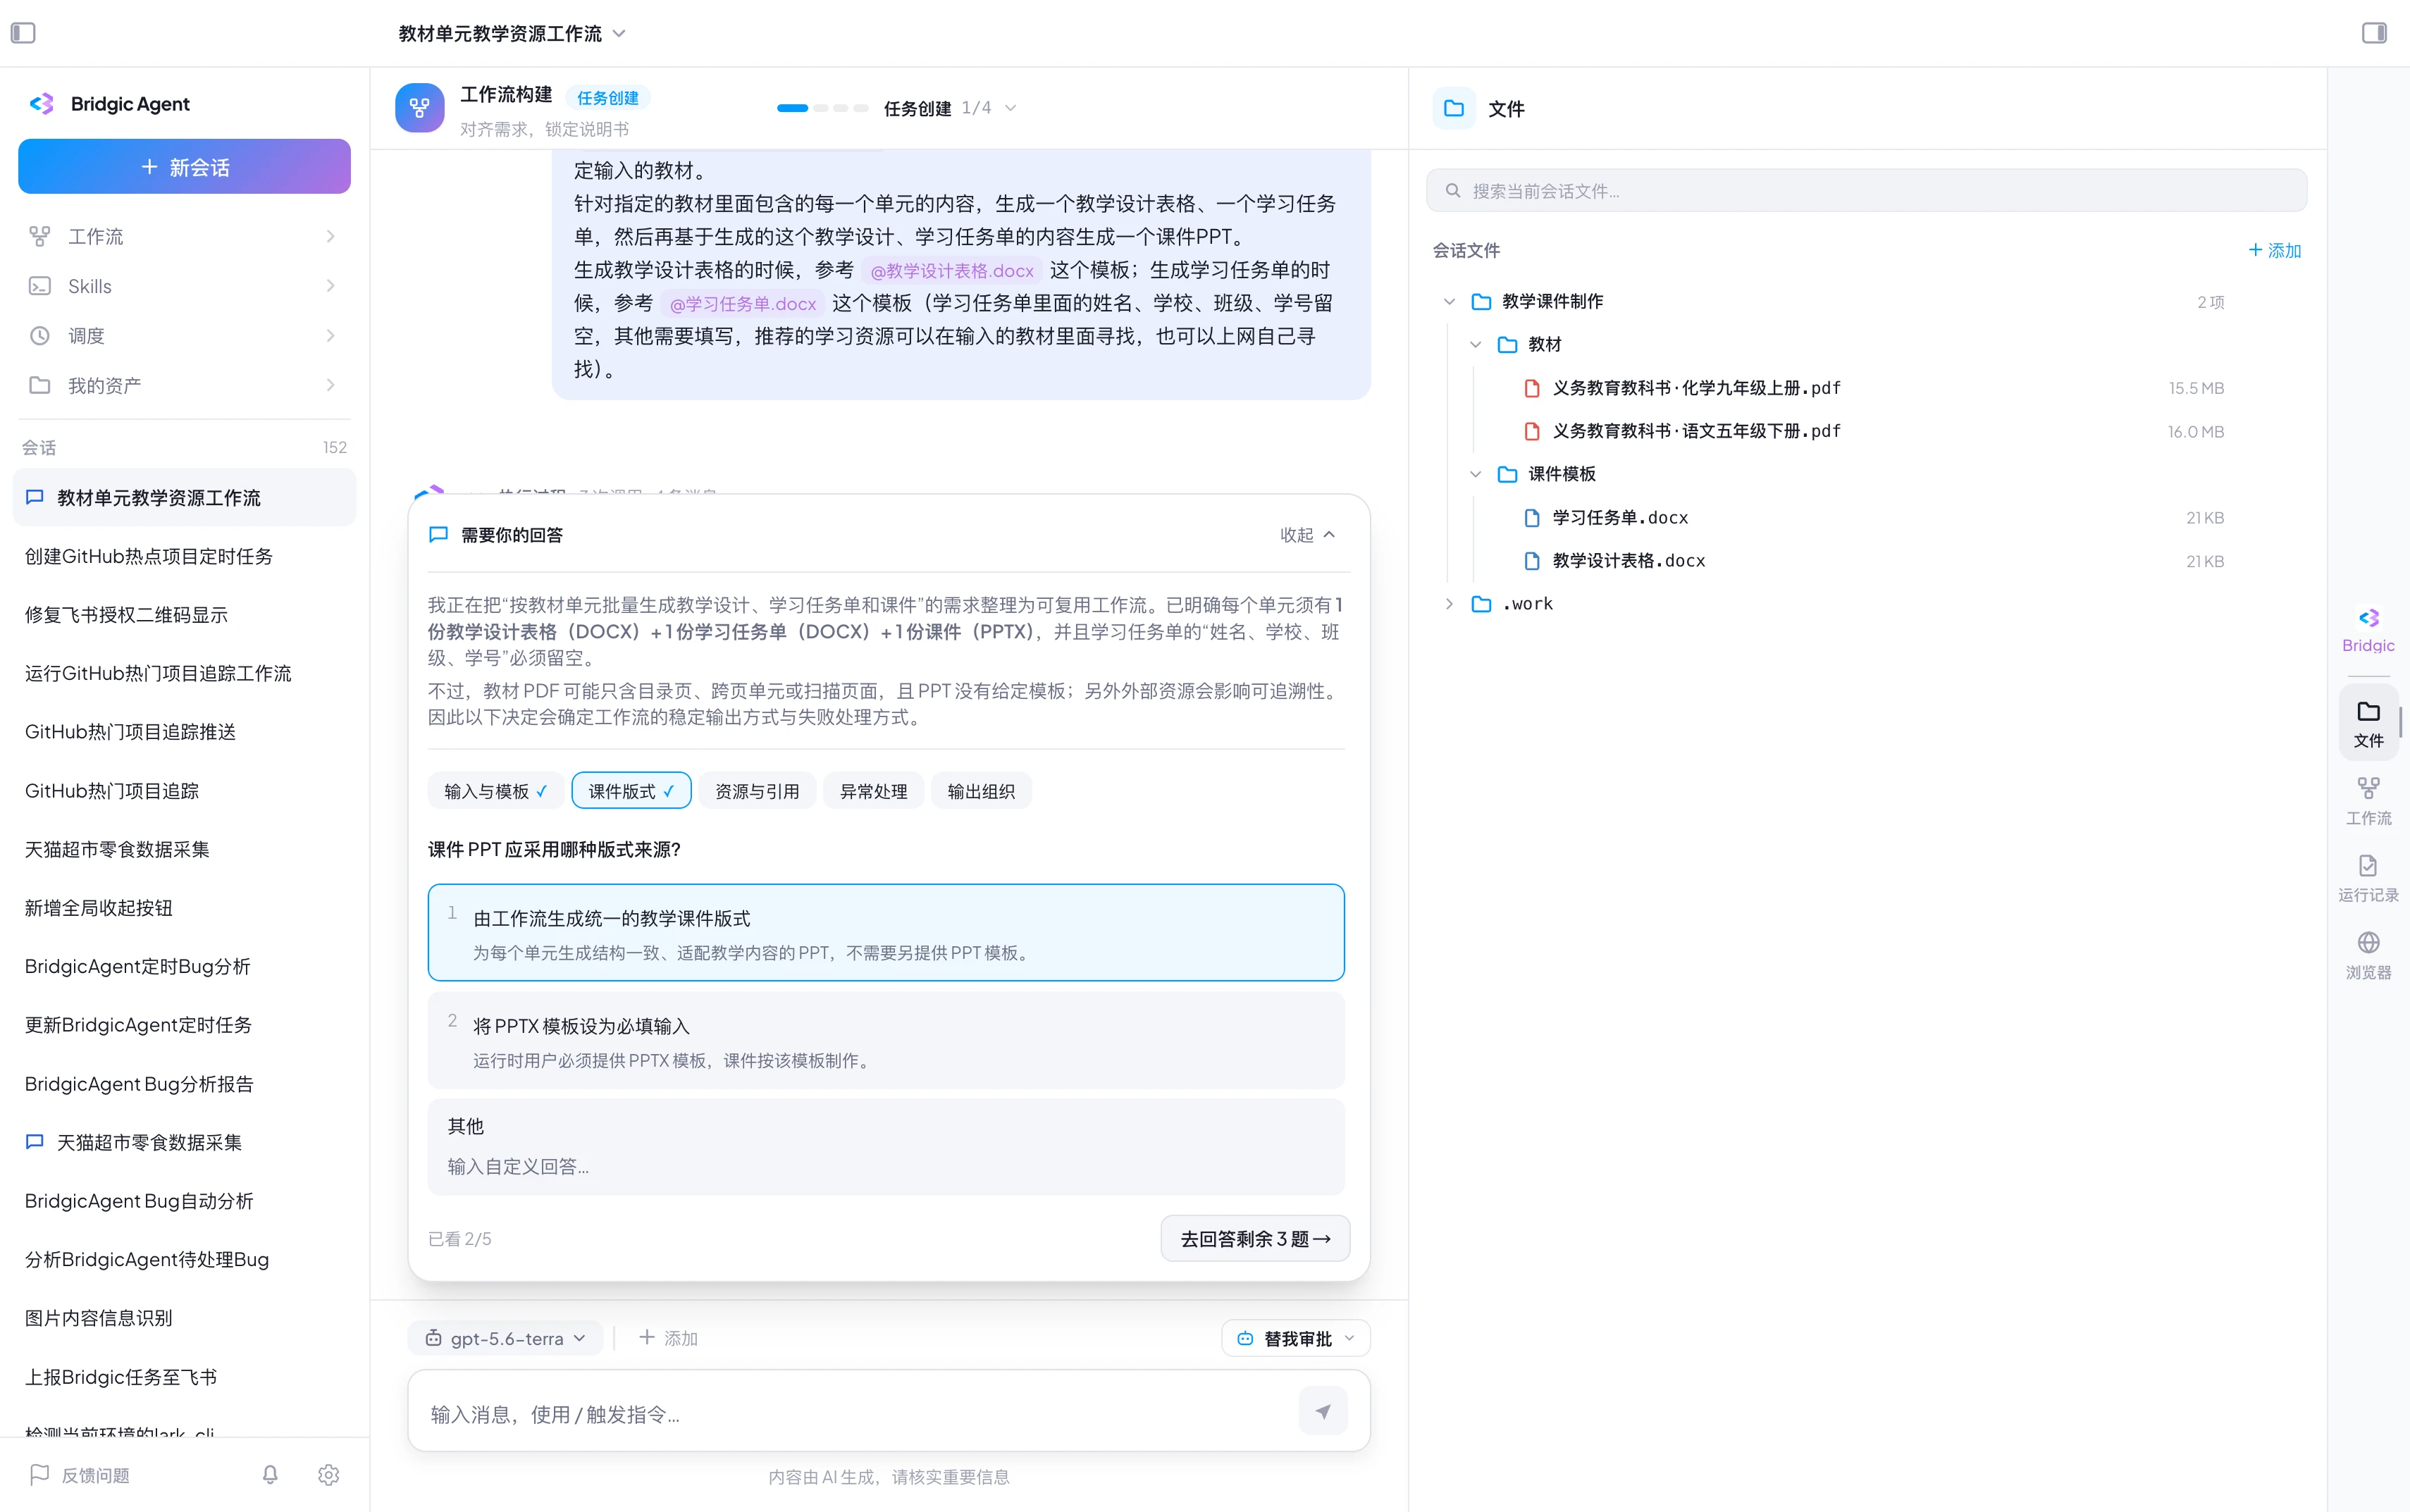Collapse the 课件模板 folder

[x=1475, y=474]
